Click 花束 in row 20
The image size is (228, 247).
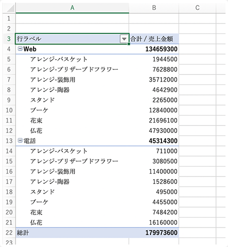tap(36, 212)
